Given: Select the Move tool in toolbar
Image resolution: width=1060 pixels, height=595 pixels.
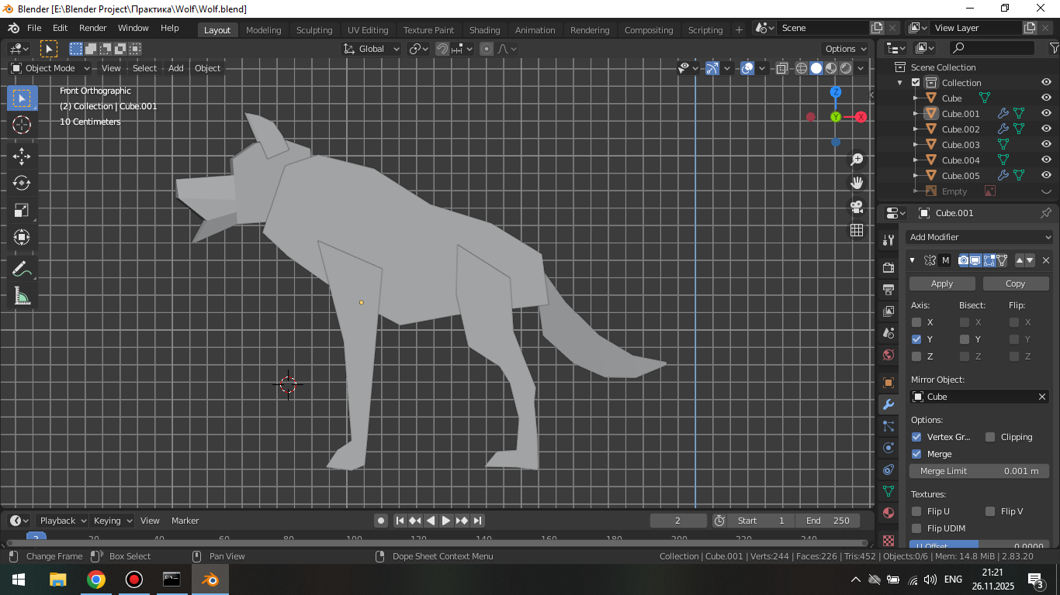Looking at the screenshot, I should (x=22, y=156).
